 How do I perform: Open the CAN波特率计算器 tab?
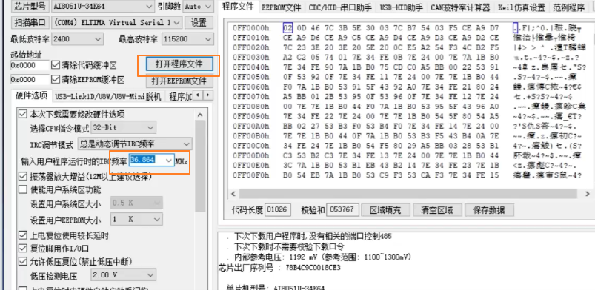point(460,7)
